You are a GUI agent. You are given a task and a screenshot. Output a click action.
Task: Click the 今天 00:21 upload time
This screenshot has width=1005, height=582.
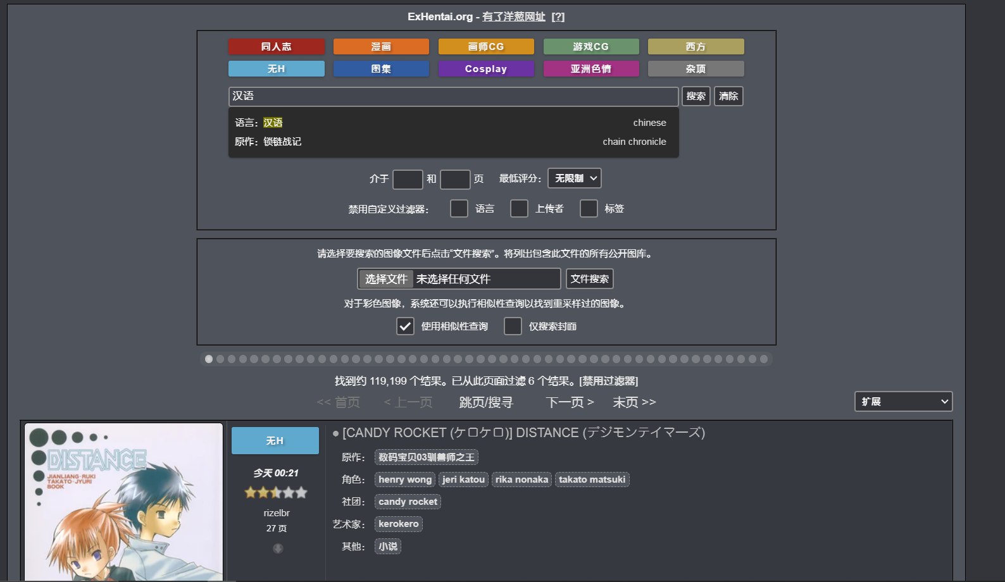point(276,473)
